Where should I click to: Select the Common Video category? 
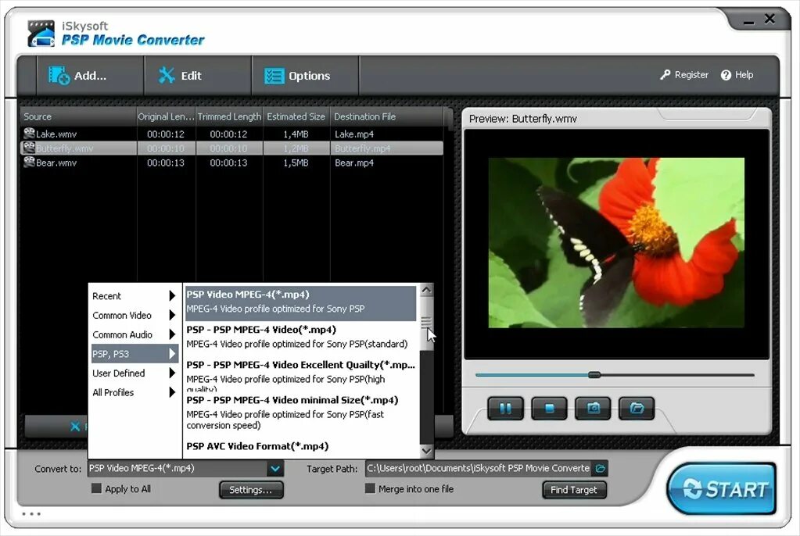(135, 315)
